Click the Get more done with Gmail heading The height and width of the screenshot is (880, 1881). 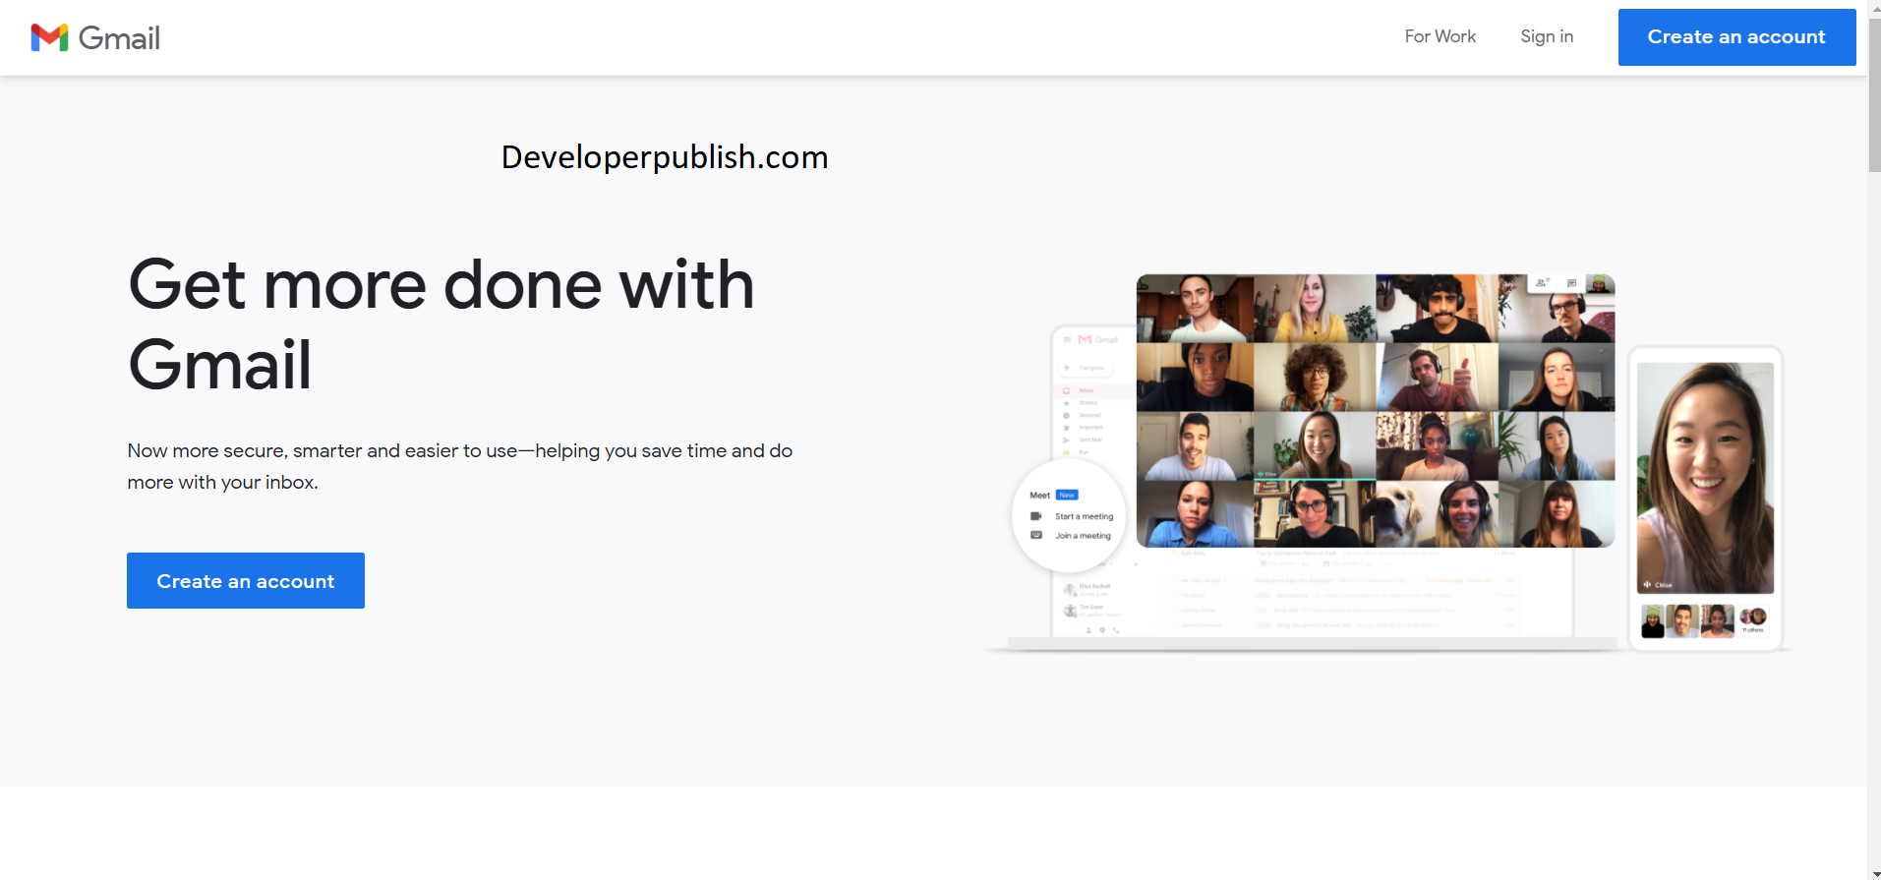441,323
